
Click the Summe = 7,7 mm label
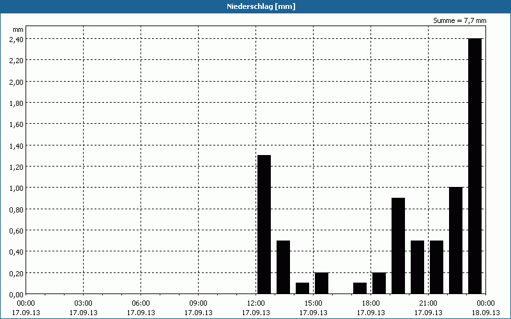459,20
